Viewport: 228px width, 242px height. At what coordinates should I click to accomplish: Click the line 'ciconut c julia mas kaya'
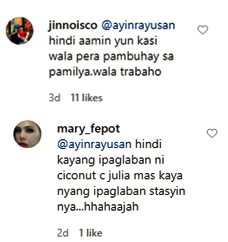click(120, 176)
